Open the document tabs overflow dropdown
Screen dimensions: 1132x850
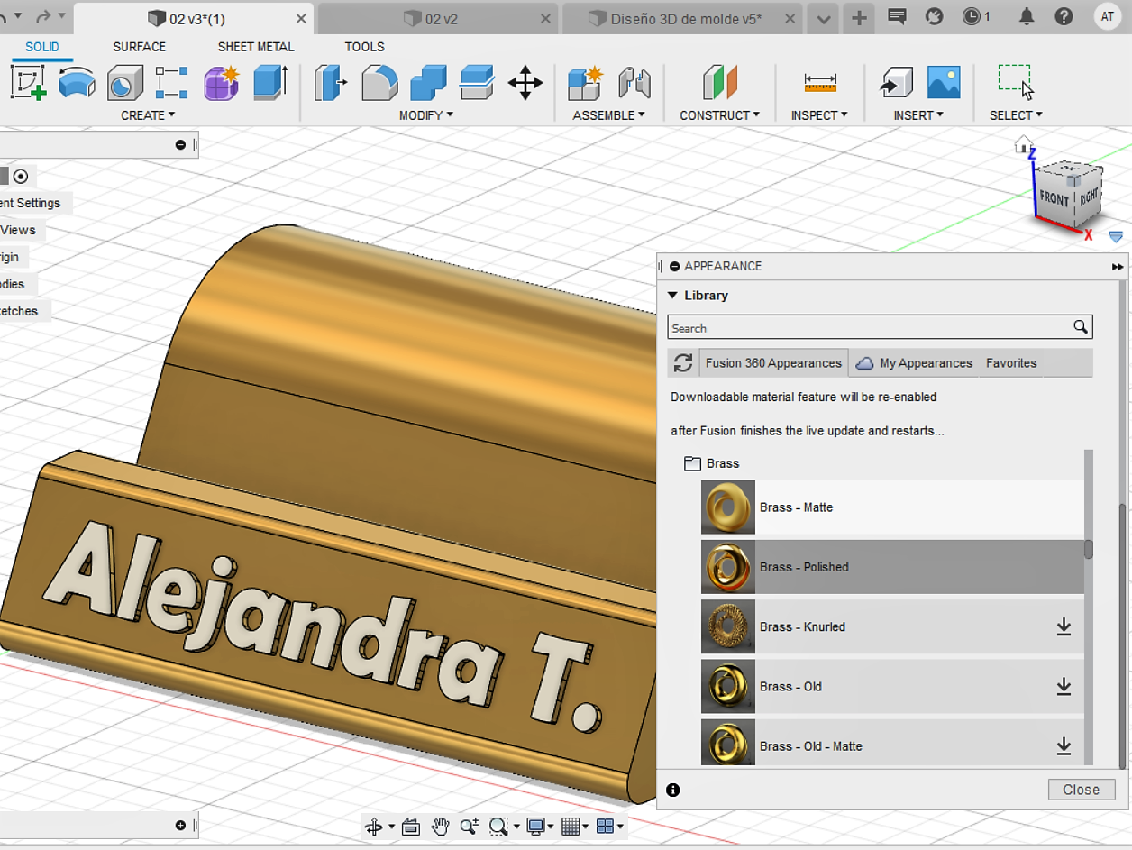point(822,18)
